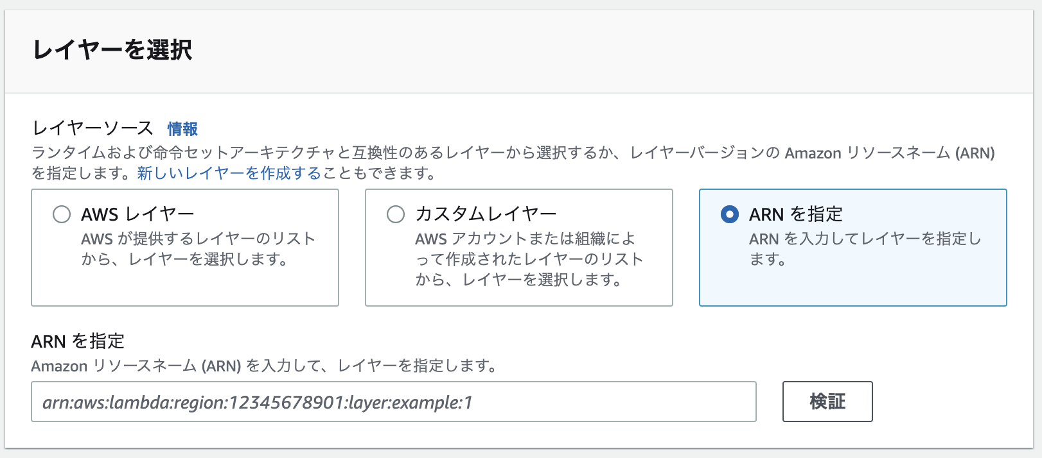Click the カスタムレイヤー description text
Screen dimensions: 1042x458
(528, 259)
